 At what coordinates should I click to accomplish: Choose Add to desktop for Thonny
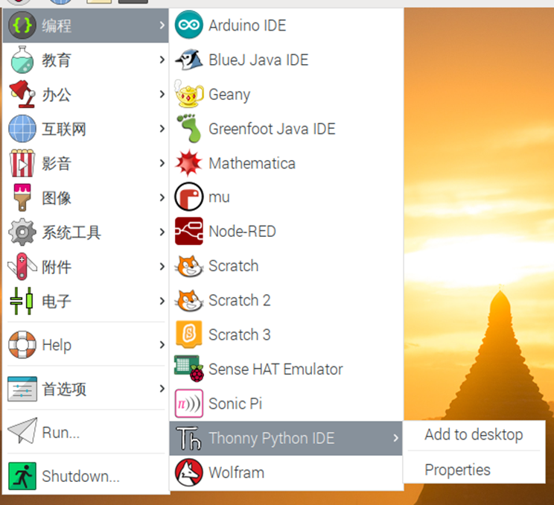point(473,435)
